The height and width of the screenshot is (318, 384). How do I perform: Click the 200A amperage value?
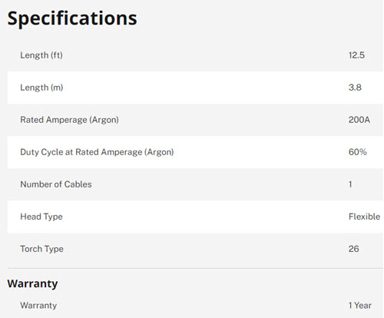359,120
